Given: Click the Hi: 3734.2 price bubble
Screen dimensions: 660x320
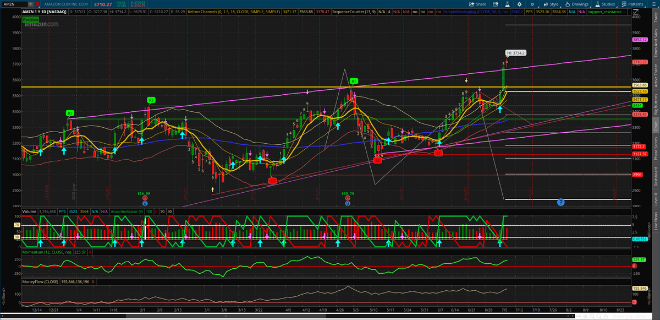Looking at the screenshot, I should coord(516,53).
